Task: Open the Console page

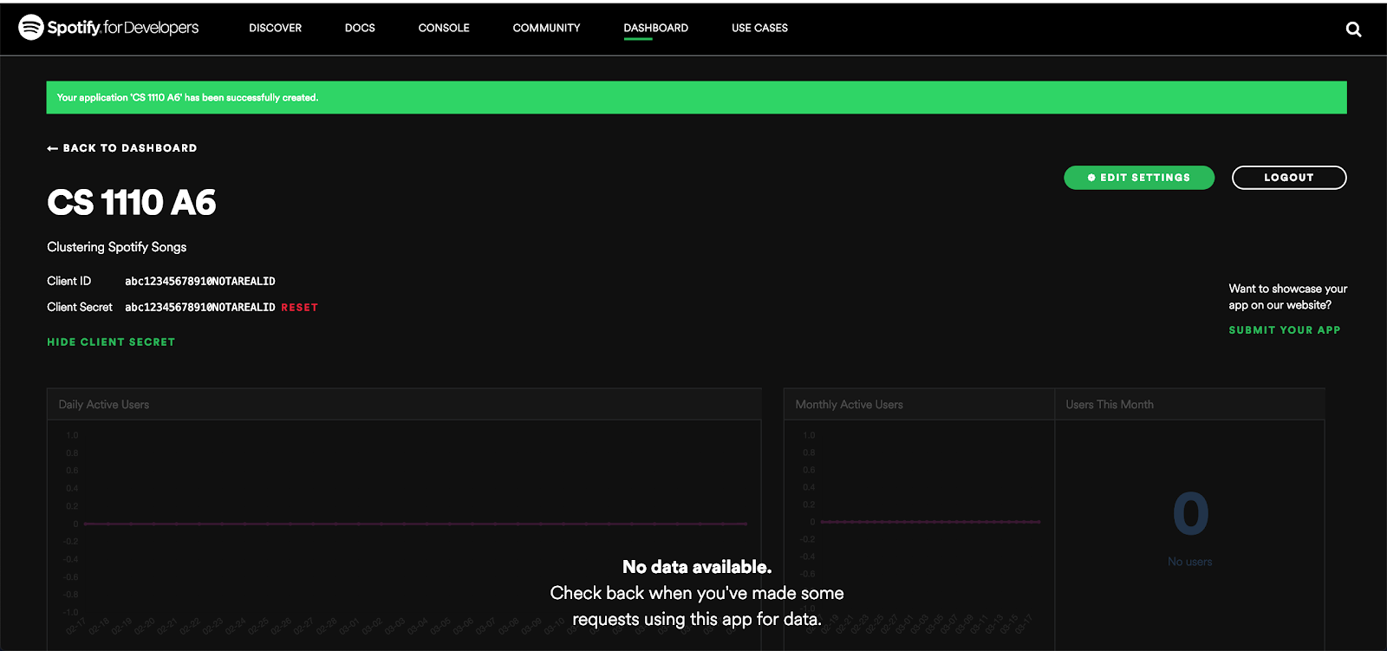Action: click(444, 28)
